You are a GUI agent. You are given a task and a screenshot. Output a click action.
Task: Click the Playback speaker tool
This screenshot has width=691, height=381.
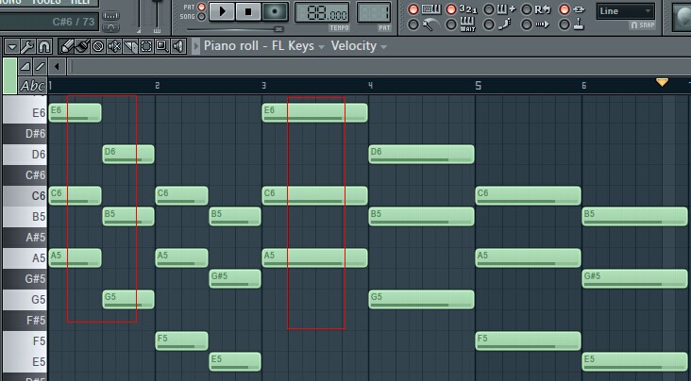click(178, 46)
